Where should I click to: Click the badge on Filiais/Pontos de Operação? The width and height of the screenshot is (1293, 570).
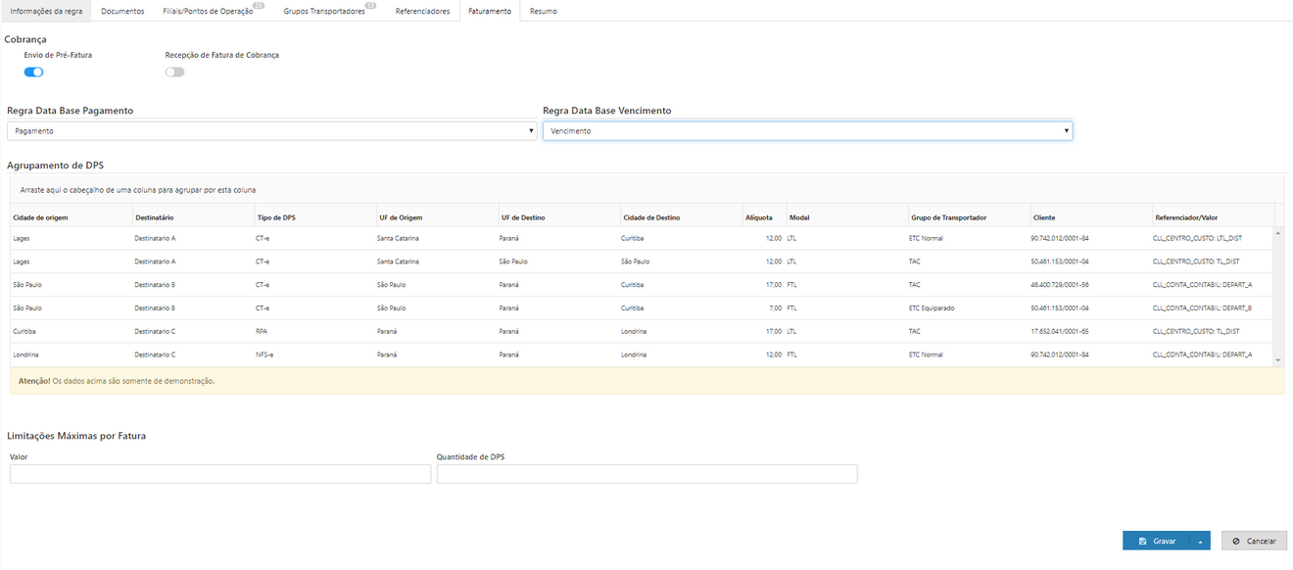click(x=259, y=6)
